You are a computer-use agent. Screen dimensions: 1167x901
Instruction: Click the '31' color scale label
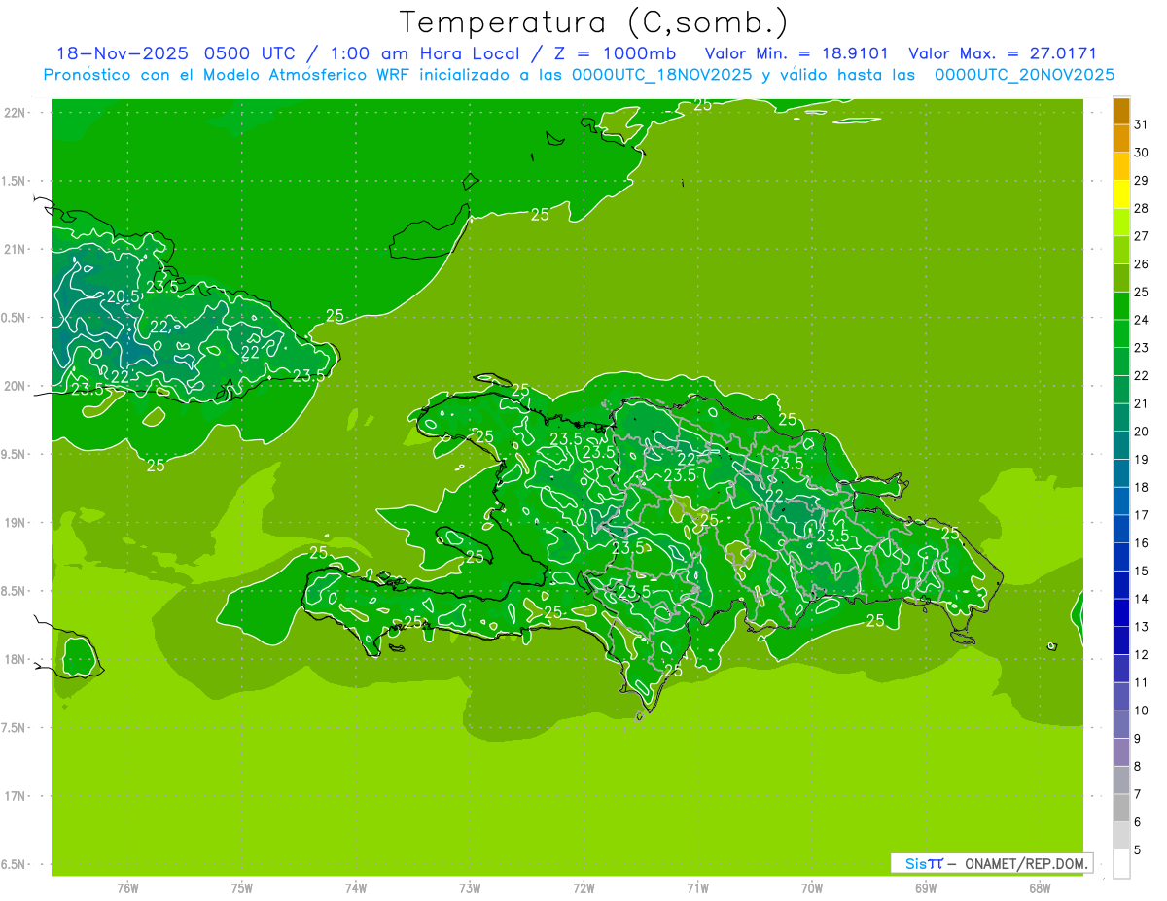coord(1142,124)
